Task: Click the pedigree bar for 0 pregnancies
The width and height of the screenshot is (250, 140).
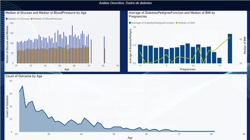Action: pyautogui.click(x=140, y=54)
